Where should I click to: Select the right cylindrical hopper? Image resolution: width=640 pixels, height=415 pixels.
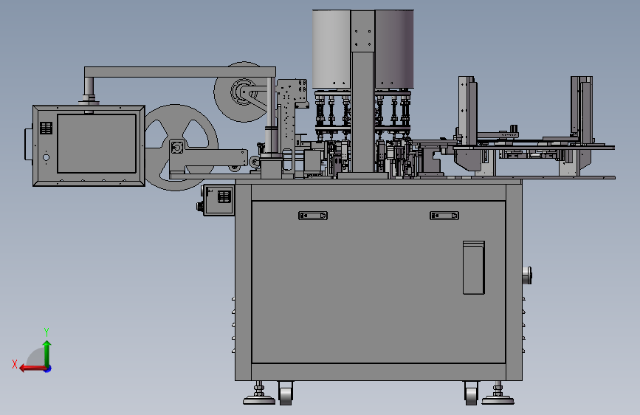point(394,49)
